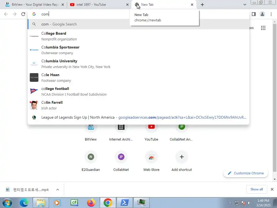Launch Microsoft Edge from taskbar
Screen dimensions: 277x208
click(24, 203)
